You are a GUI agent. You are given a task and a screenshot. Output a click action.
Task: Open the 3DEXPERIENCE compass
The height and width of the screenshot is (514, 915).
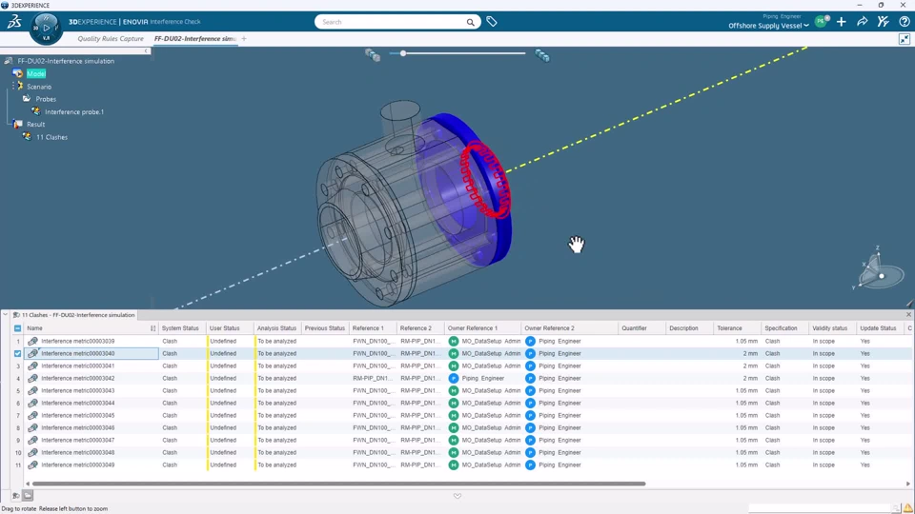click(x=46, y=28)
